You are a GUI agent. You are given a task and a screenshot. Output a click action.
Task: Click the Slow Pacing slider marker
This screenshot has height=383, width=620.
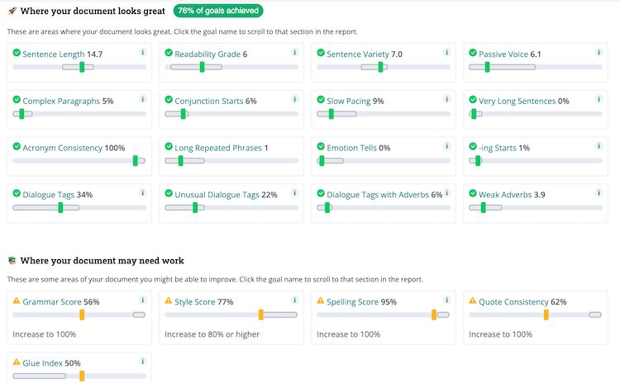(327, 113)
